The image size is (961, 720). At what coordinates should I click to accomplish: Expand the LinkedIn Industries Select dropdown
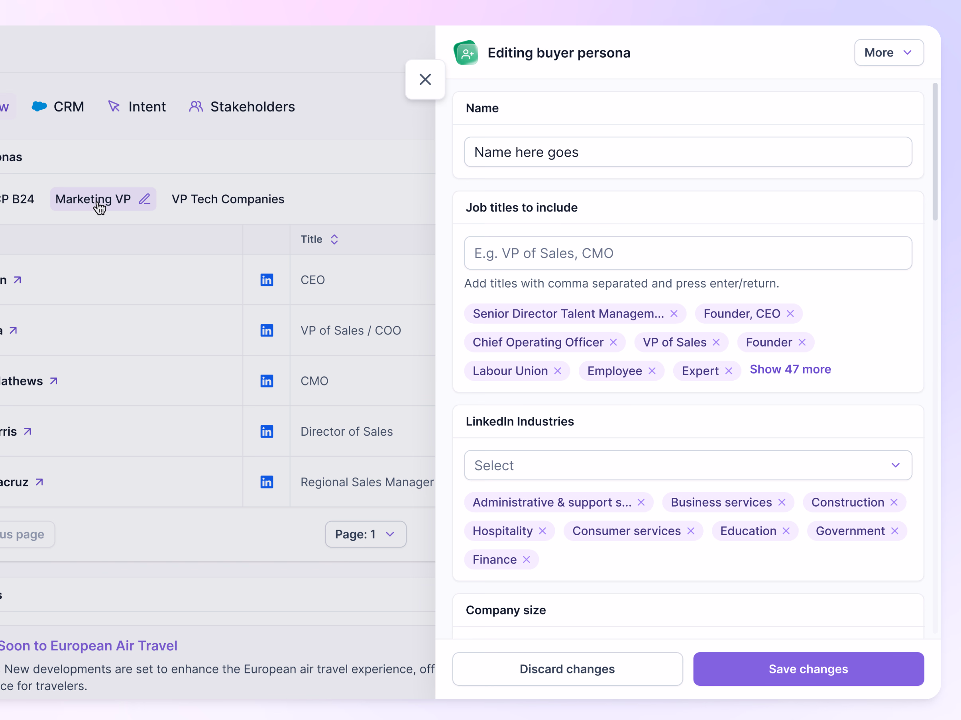[x=688, y=465]
